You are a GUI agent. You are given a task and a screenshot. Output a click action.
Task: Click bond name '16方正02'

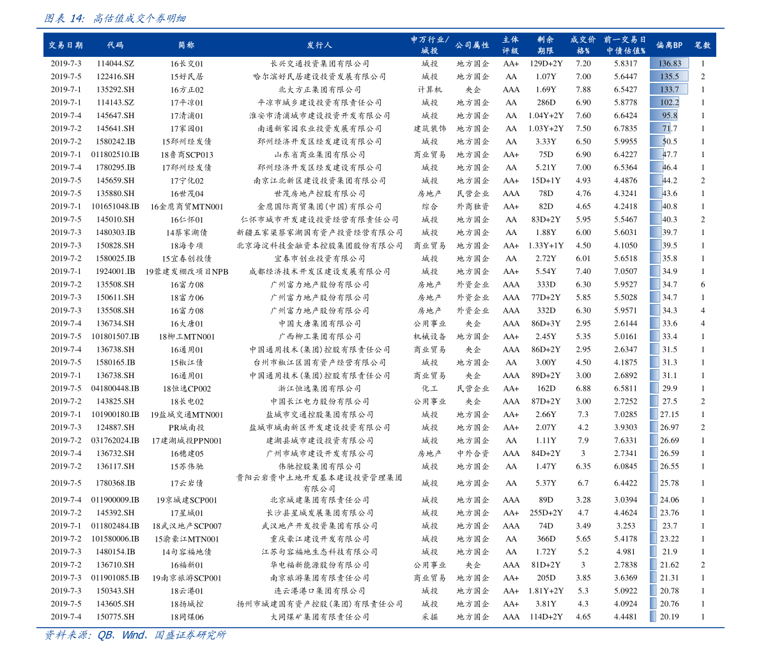click(x=187, y=90)
